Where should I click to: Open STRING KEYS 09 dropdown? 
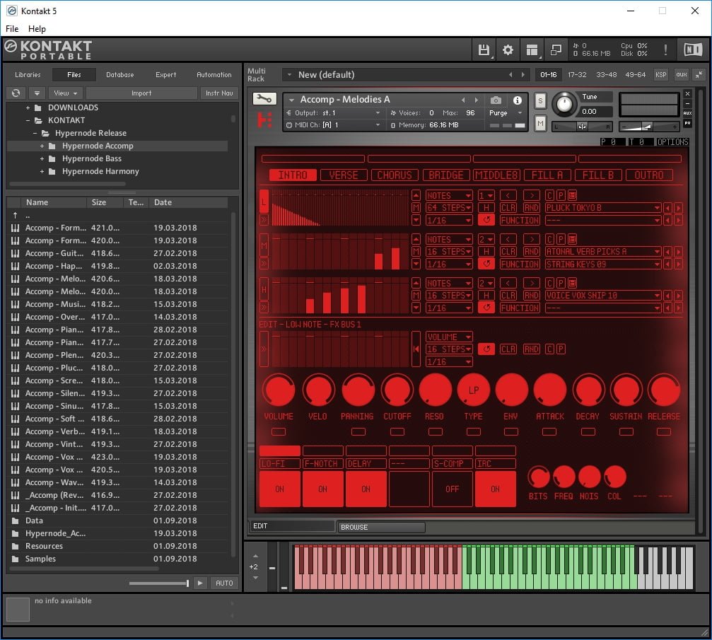pos(603,264)
